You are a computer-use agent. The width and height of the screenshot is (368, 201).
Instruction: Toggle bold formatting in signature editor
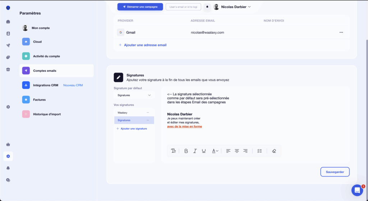point(186,151)
